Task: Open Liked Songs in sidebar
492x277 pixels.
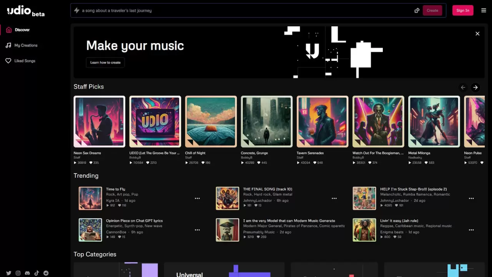Action: point(25,61)
